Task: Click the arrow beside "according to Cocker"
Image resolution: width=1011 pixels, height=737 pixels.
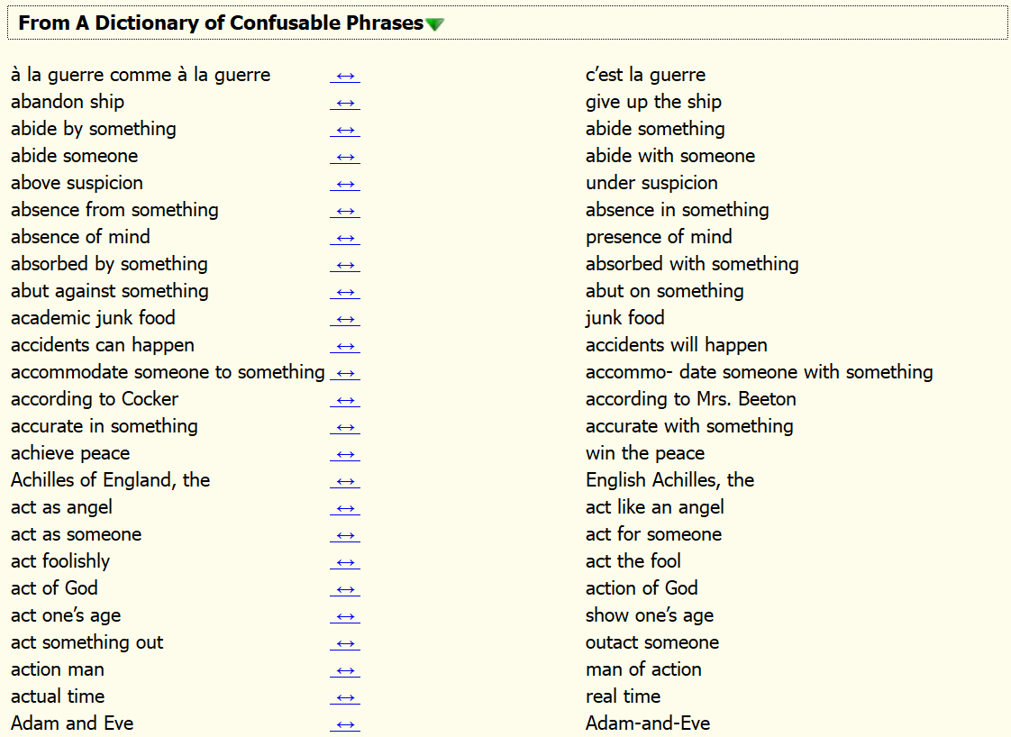Action: (x=345, y=400)
